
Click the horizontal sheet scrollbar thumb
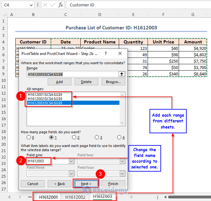click(190, 197)
